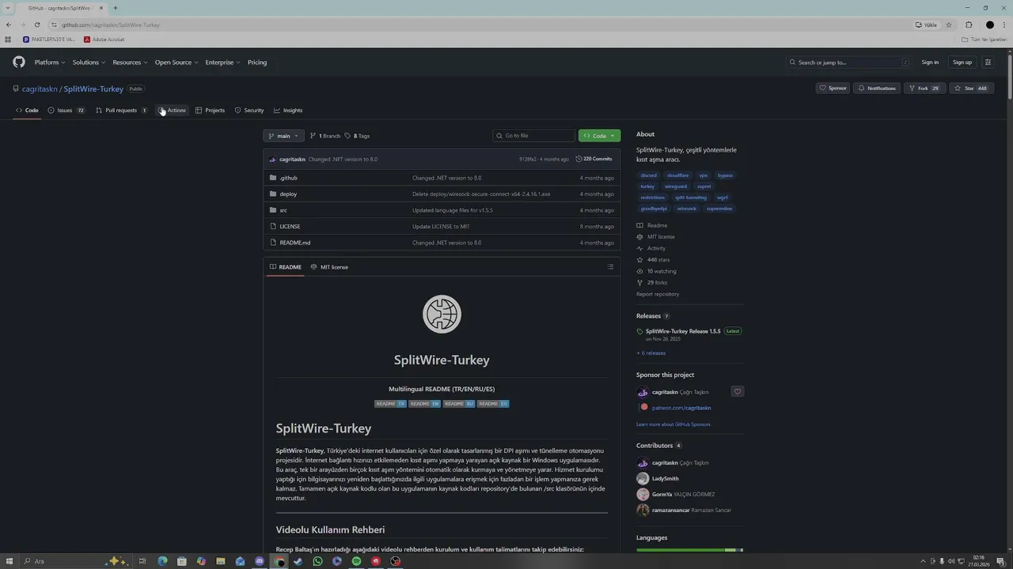The image size is (1013, 569).
Task: Select the MIT license file tab
Action: 329,267
